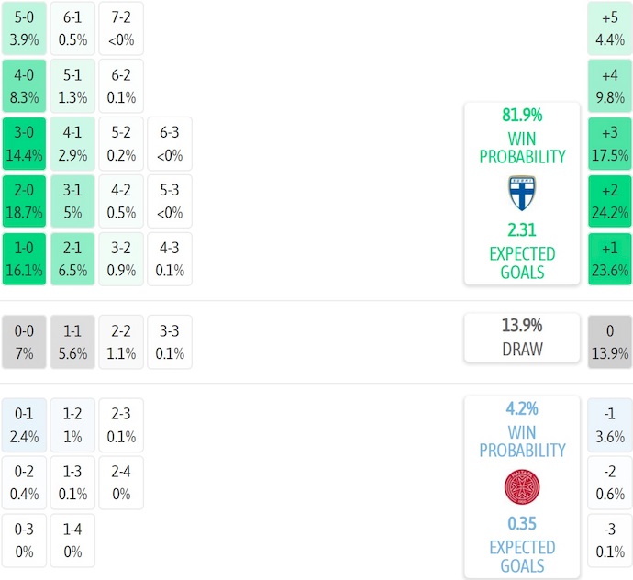
Task: Select the +5 goal margin tile
Action: pyautogui.click(x=610, y=28)
